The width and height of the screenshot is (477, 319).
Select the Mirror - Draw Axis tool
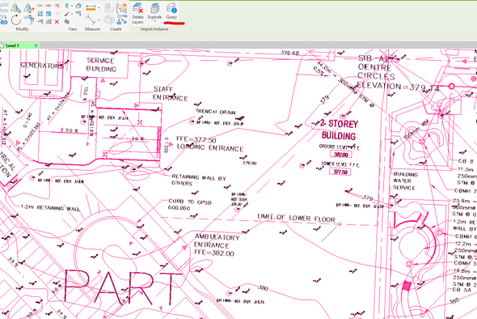pos(28,7)
